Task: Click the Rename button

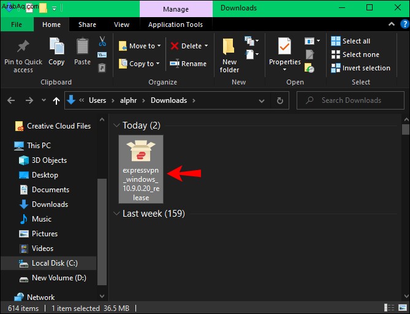Action: pyautogui.click(x=188, y=64)
